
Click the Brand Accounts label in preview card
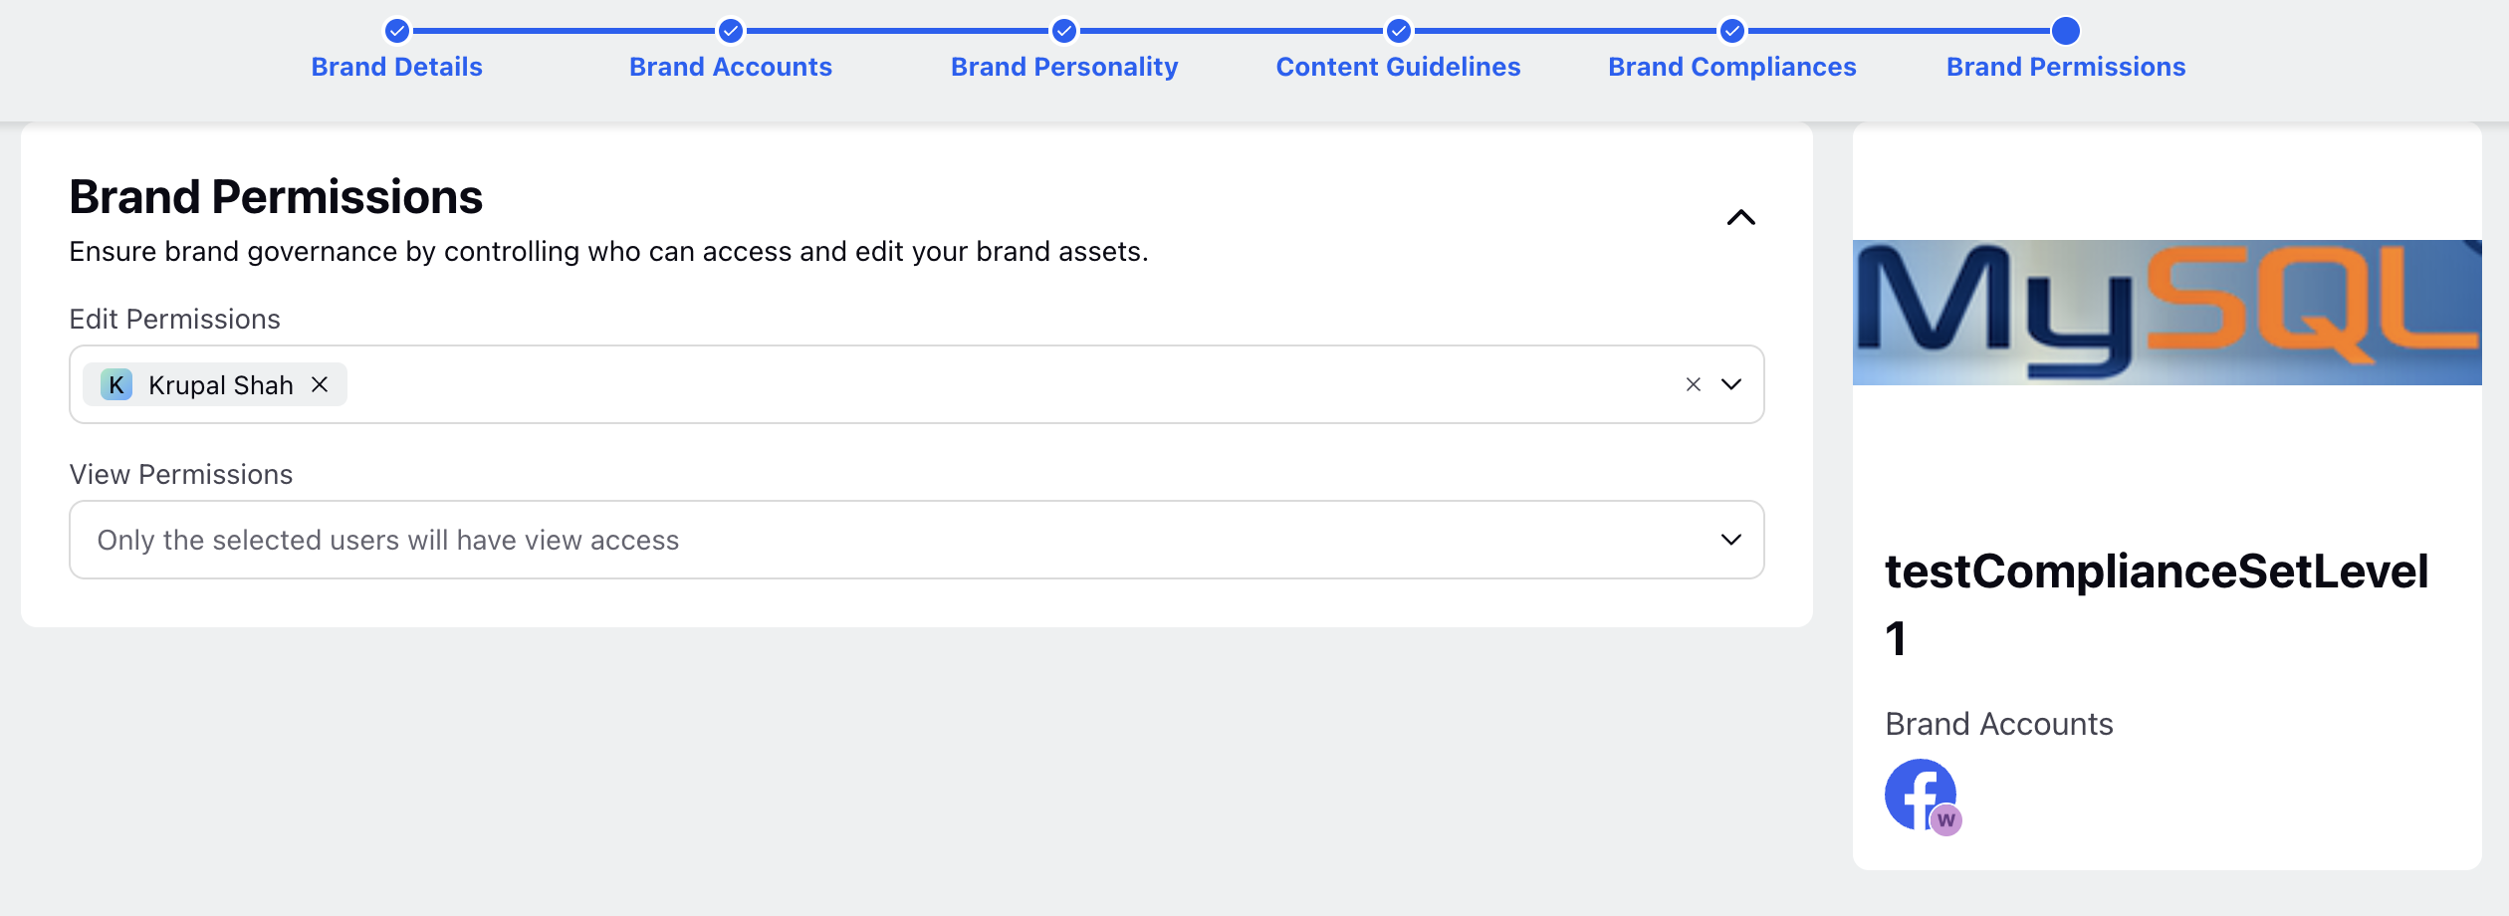1999,724
